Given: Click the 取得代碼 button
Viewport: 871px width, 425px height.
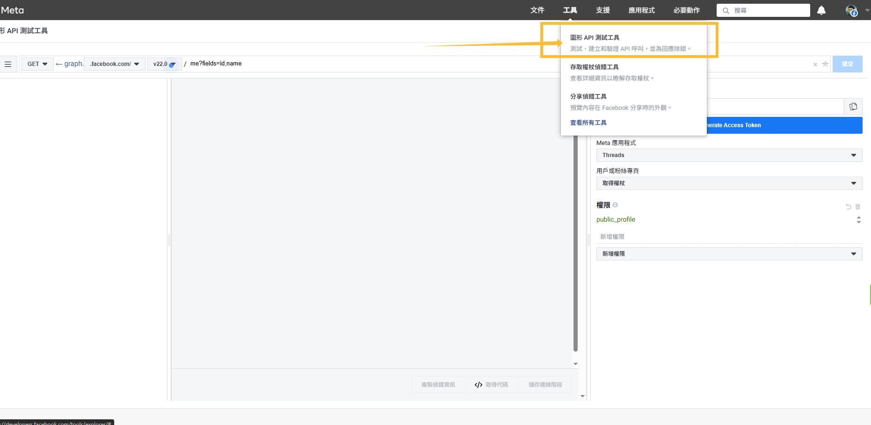Looking at the screenshot, I should [491, 385].
